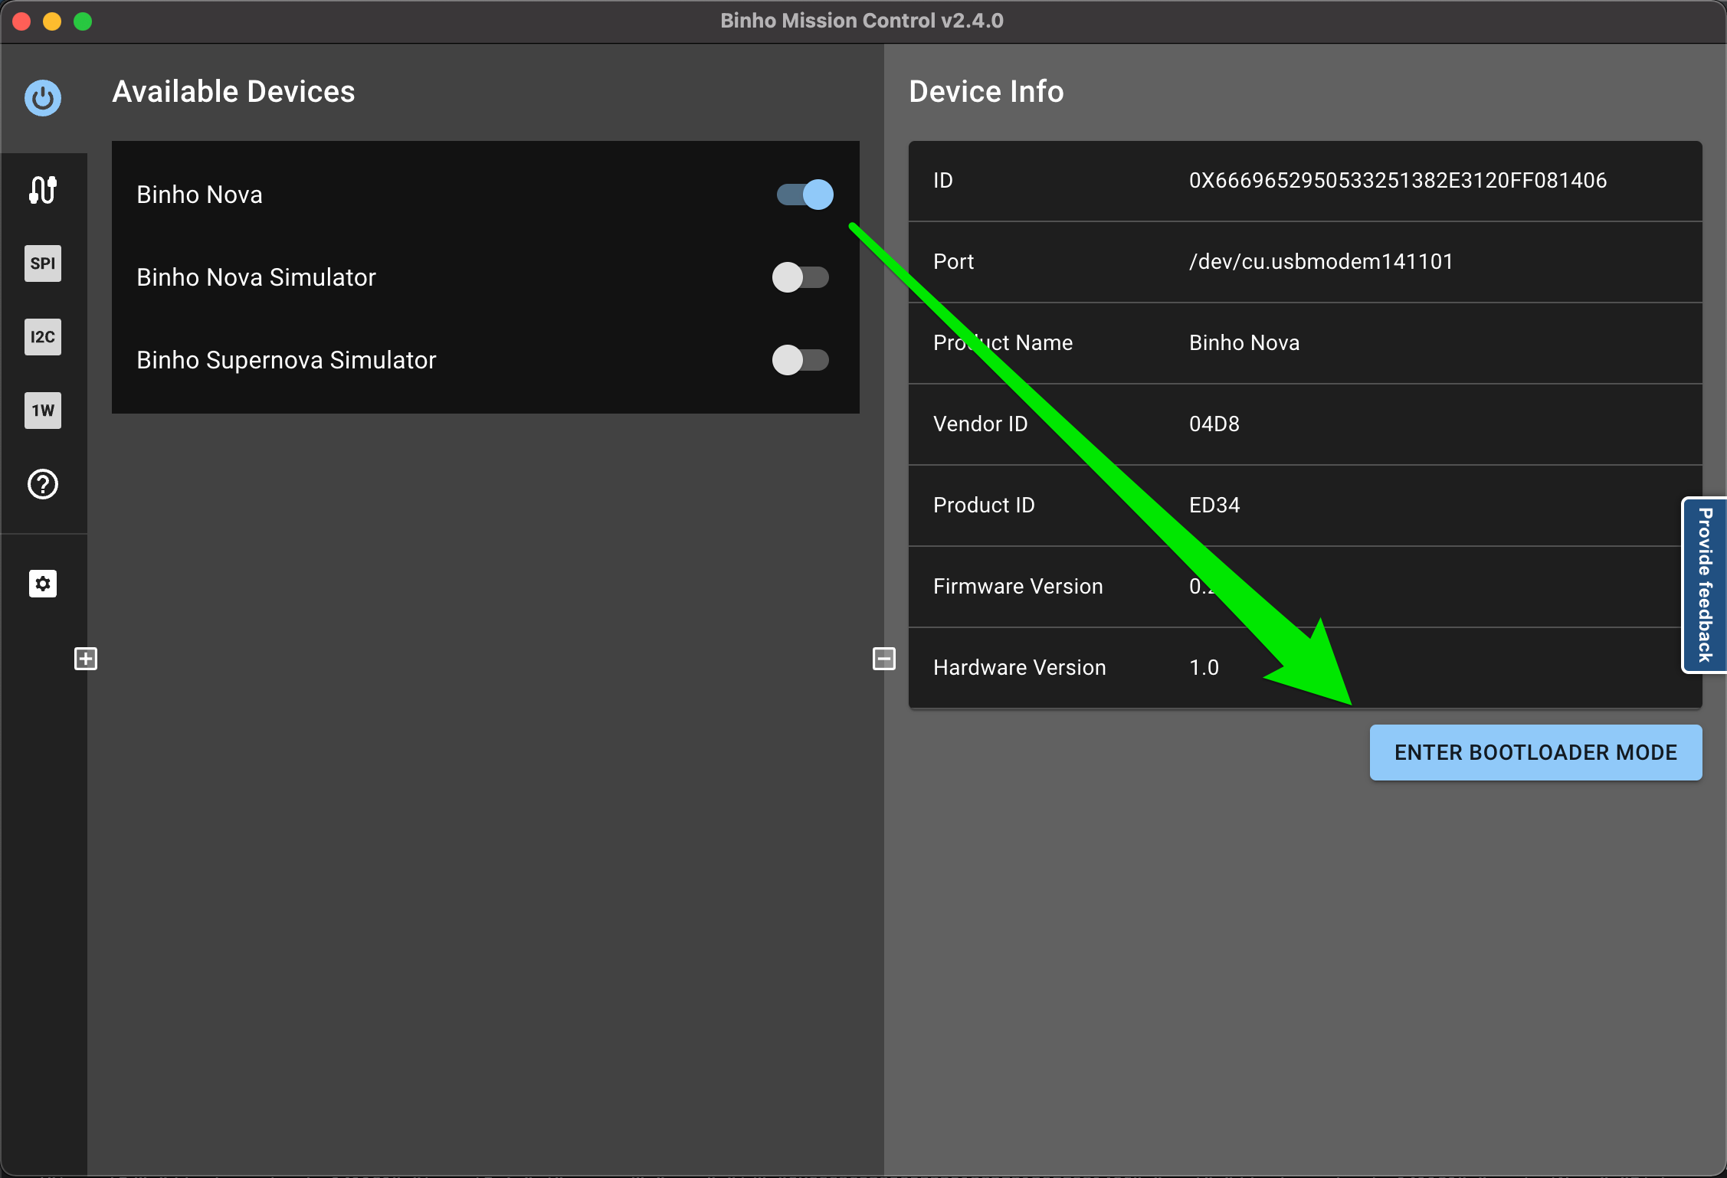Select the Binho Supernova Simulator label
1727x1178 pixels.
[x=286, y=360]
